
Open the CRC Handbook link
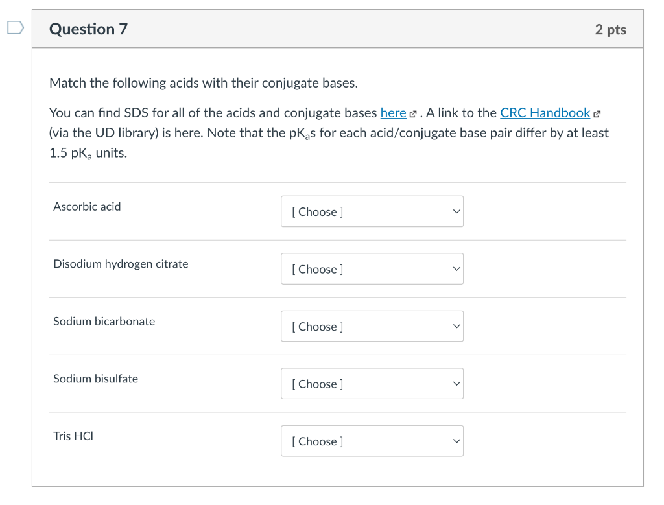545,113
